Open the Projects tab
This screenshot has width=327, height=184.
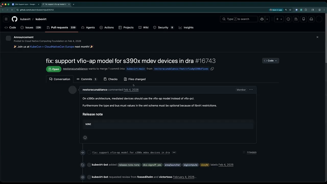tap(126, 28)
